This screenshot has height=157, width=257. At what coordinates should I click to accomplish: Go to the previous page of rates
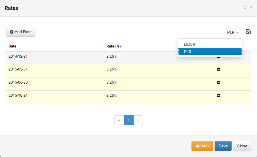119,120
